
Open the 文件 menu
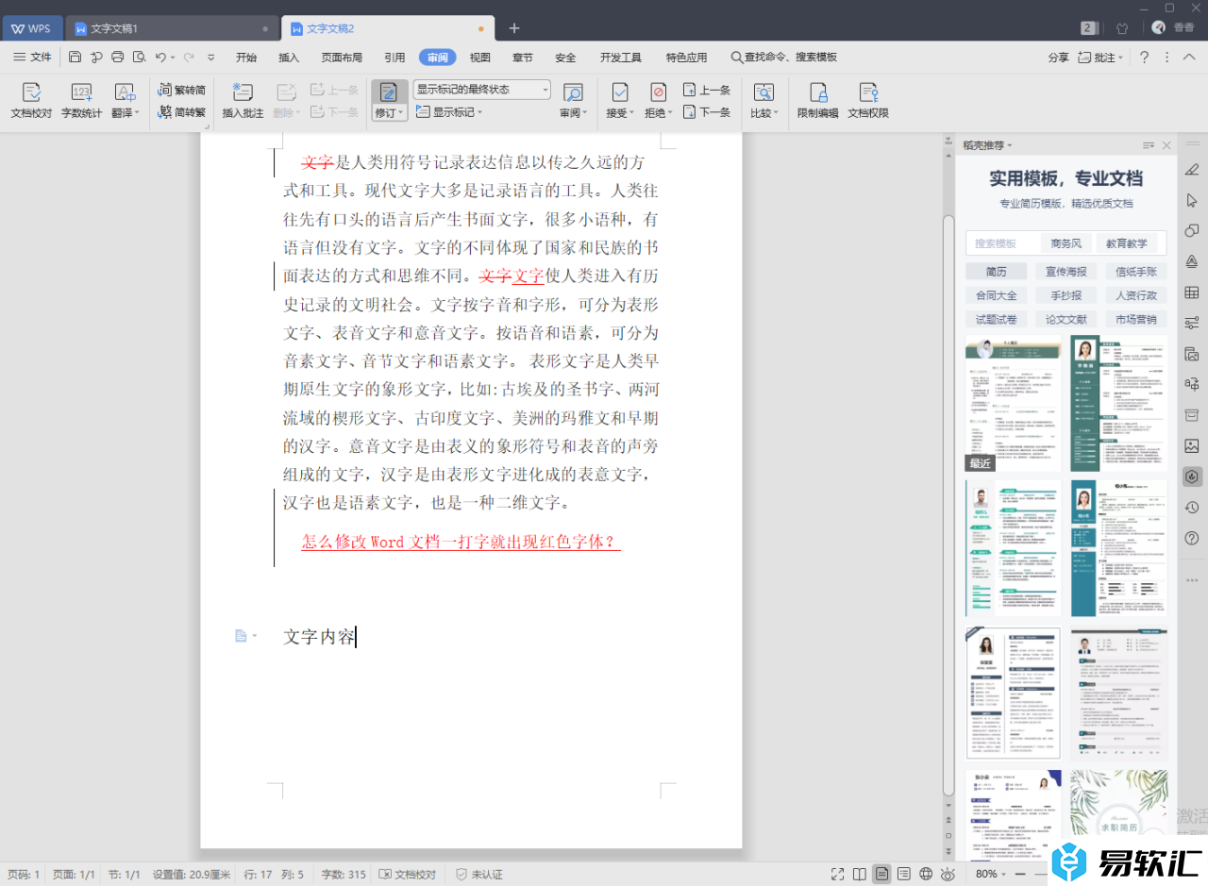[x=33, y=58]
